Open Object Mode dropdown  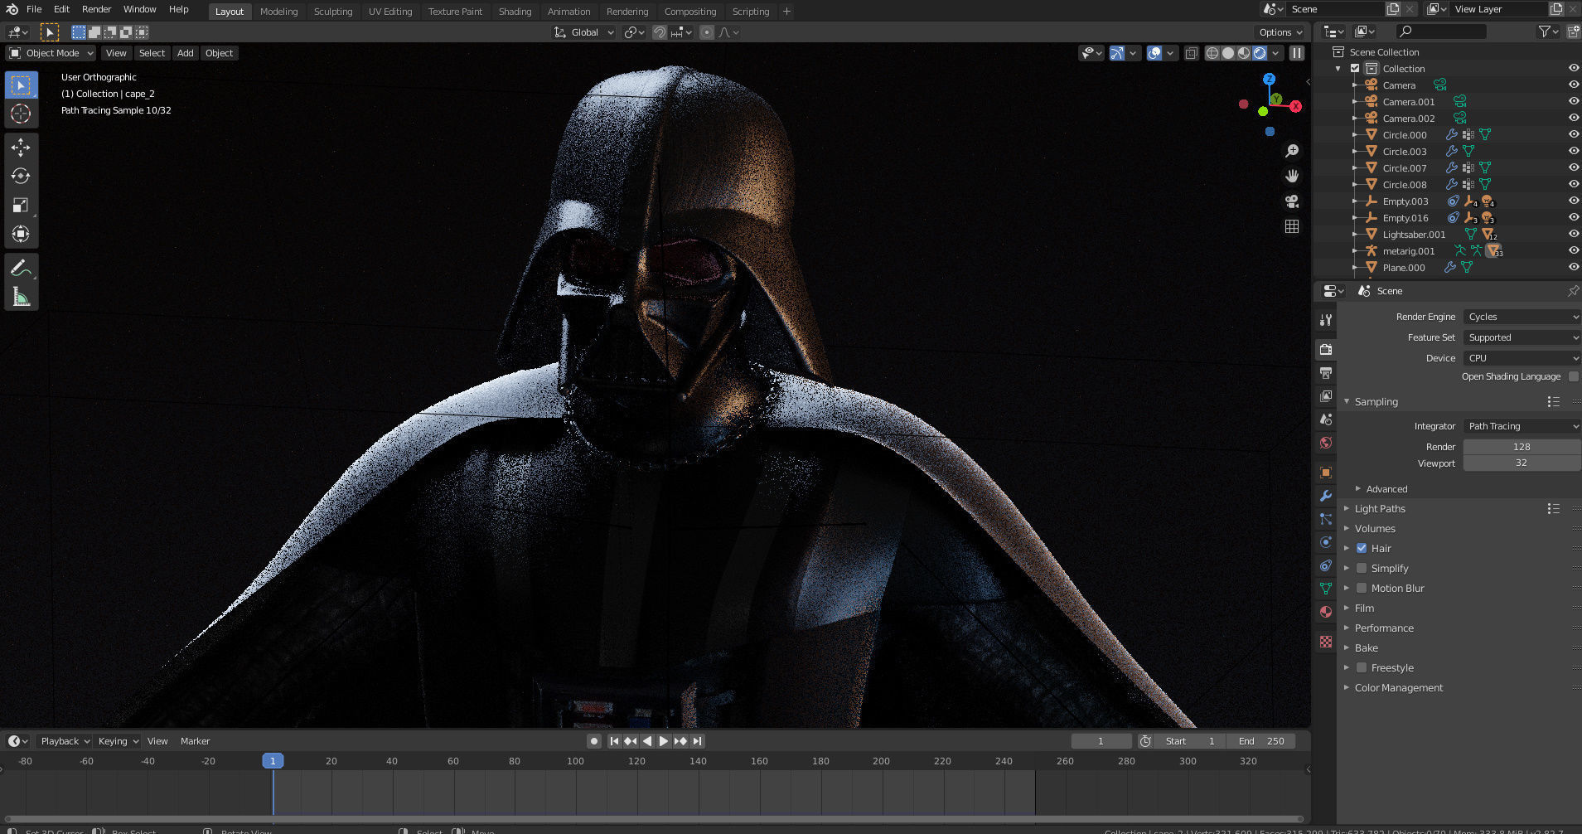click(51, 53)
